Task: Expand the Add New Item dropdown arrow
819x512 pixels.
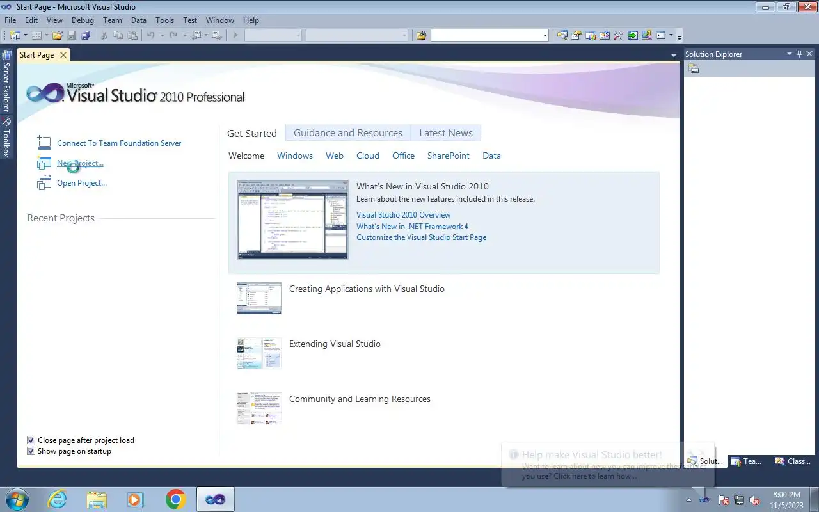Action: 47,35
